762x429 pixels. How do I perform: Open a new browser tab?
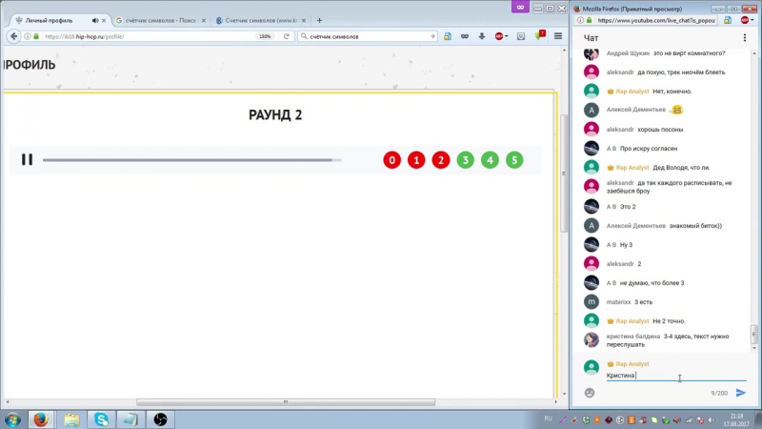pos(320,20)
